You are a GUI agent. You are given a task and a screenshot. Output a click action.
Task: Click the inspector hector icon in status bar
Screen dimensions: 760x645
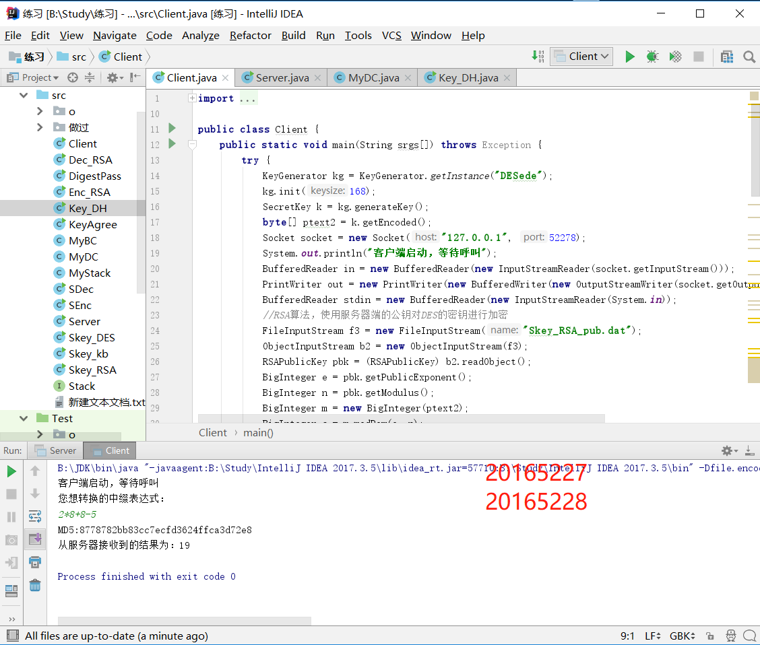(x=730, y=636)
